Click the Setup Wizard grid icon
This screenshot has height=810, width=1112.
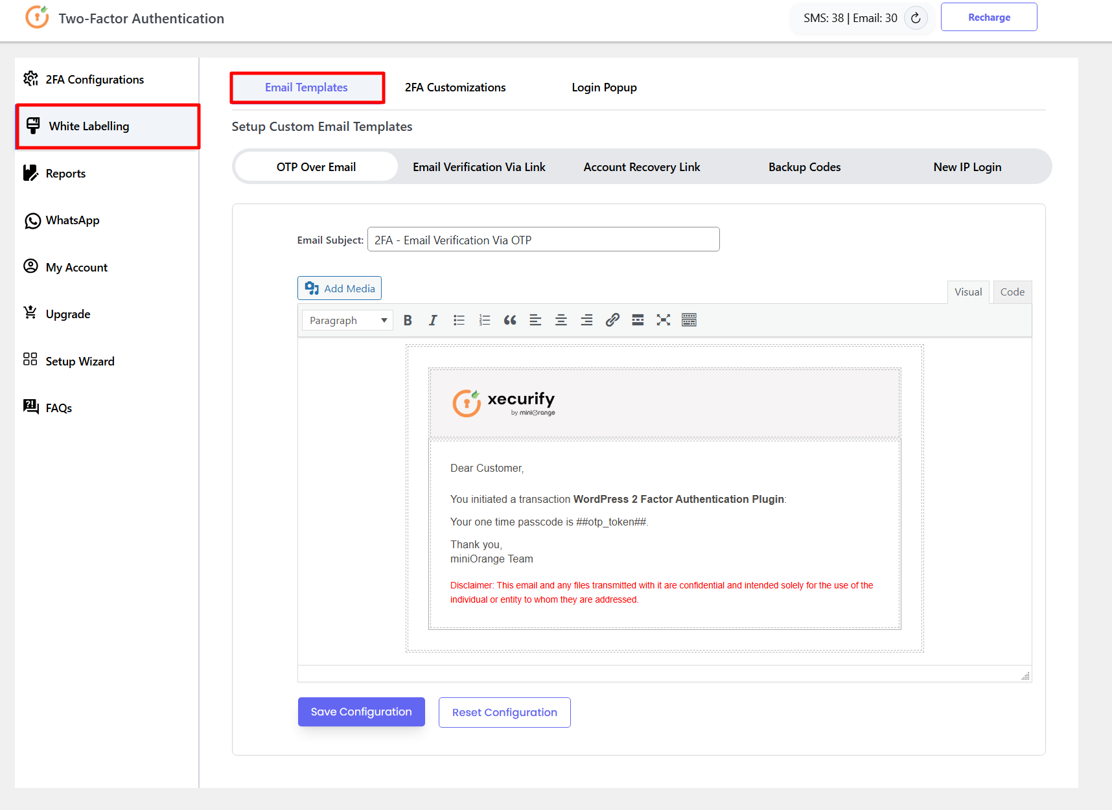[30, 359]
